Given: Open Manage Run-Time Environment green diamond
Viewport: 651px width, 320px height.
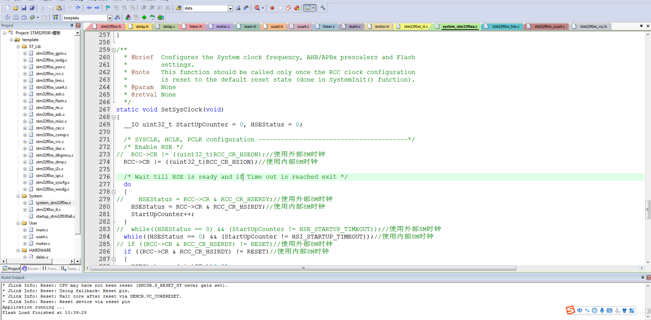Looking at the screenshot, I should 144,17.
